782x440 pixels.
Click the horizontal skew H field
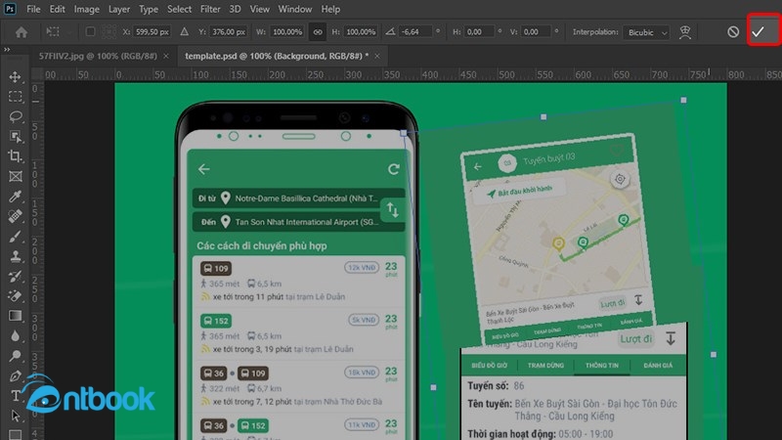coord(480,32)
